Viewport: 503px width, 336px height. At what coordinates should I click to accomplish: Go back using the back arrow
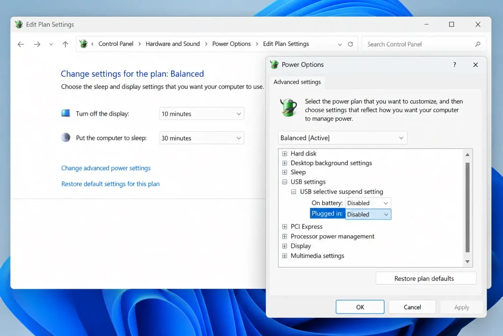(21, 44)
